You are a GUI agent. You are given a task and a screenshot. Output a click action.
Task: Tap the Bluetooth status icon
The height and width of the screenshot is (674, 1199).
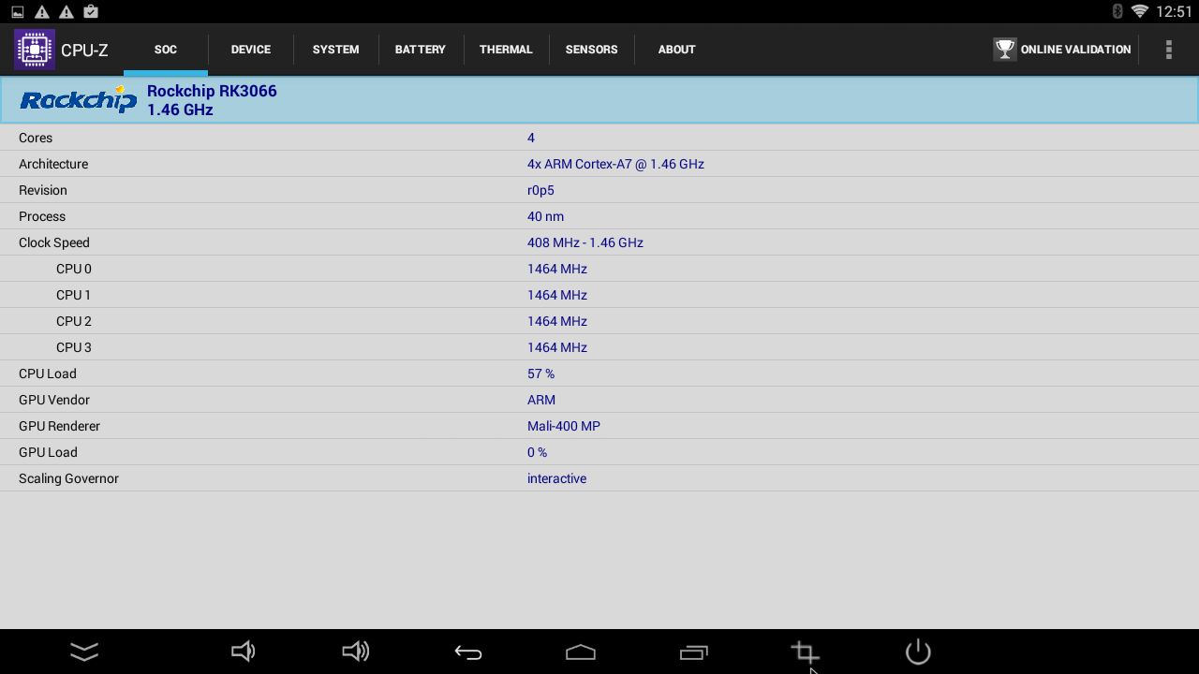1117,11
